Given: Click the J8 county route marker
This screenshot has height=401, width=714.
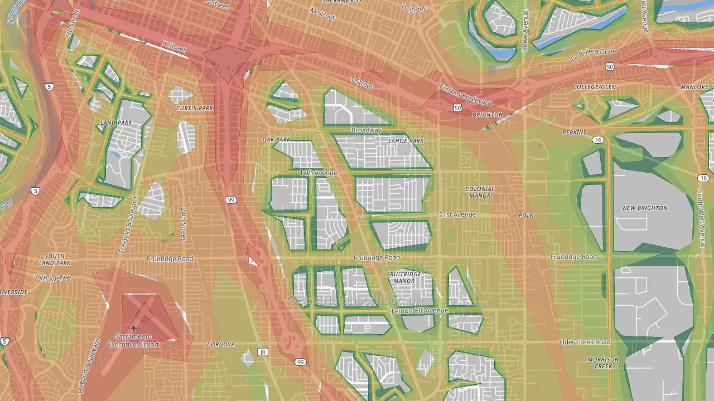Looking at the screenshot, I should [262, 352].
